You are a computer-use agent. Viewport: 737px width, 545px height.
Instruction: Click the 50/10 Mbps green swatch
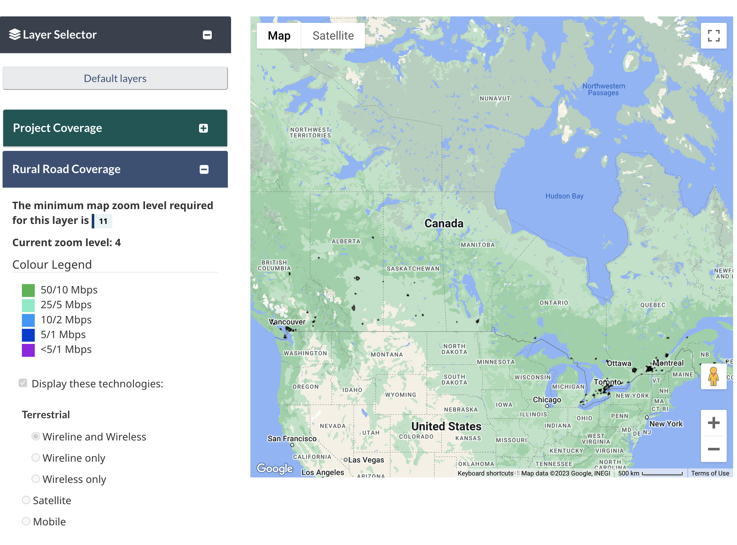pyautogui.click(x=28, y=290)
